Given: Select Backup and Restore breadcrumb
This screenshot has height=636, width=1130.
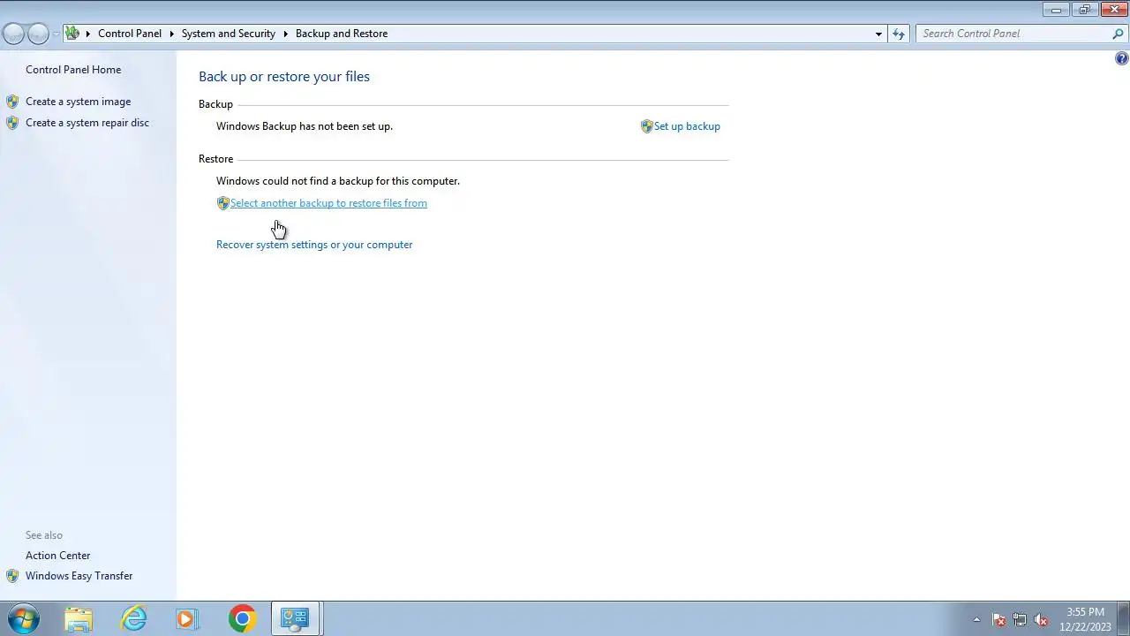Looking at the screenshot, I should pos(342,34).
